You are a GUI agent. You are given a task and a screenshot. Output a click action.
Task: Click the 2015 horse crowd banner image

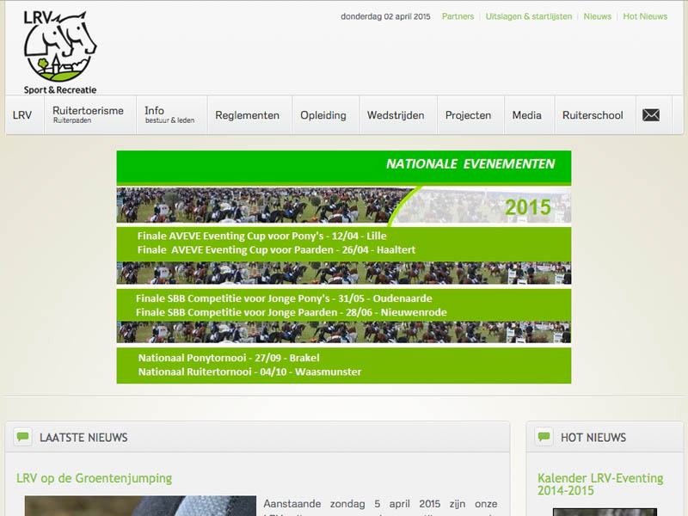click(x=344, y=206)
